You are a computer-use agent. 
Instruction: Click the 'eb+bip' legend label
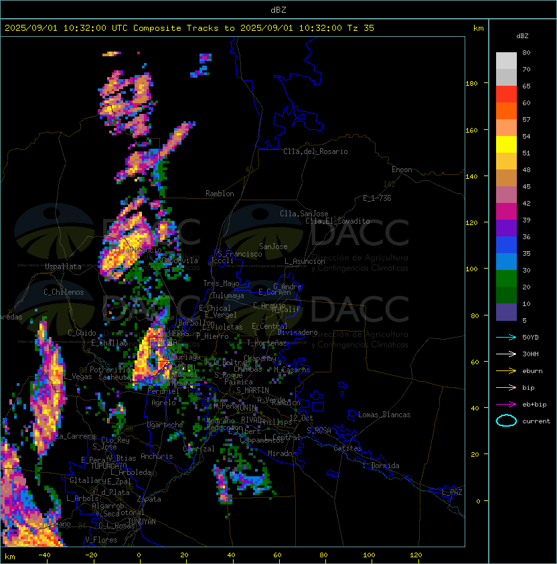(x=534, y=405)
